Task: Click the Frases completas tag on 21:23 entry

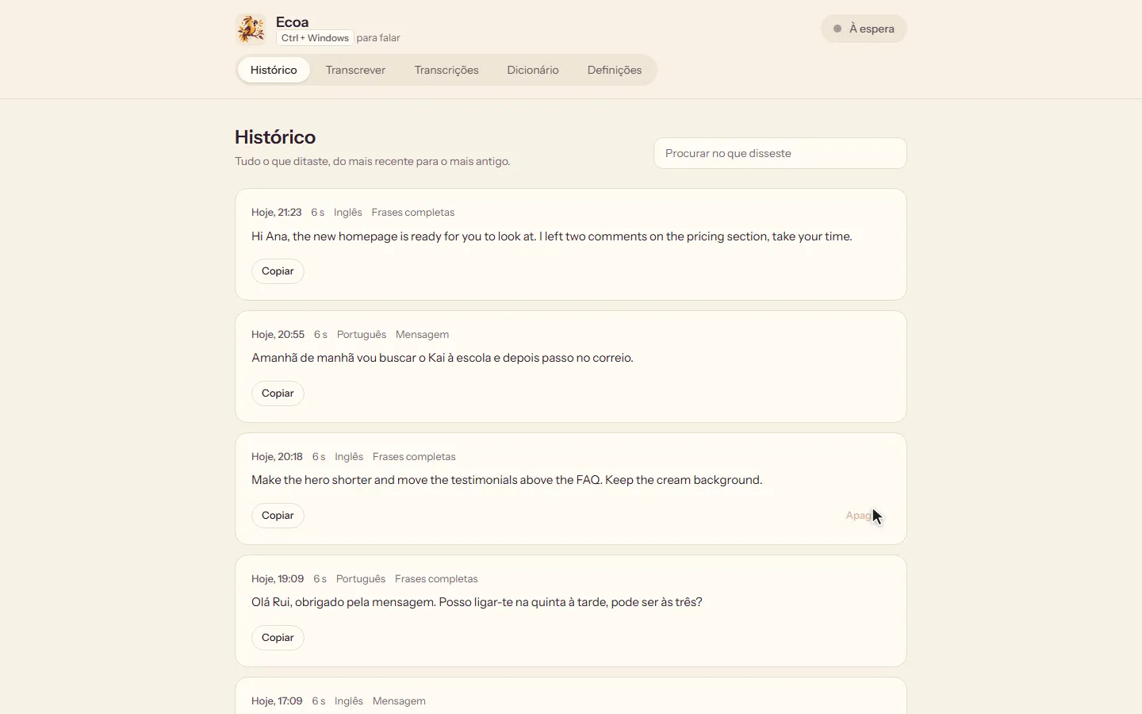Action: coord(412,213)
